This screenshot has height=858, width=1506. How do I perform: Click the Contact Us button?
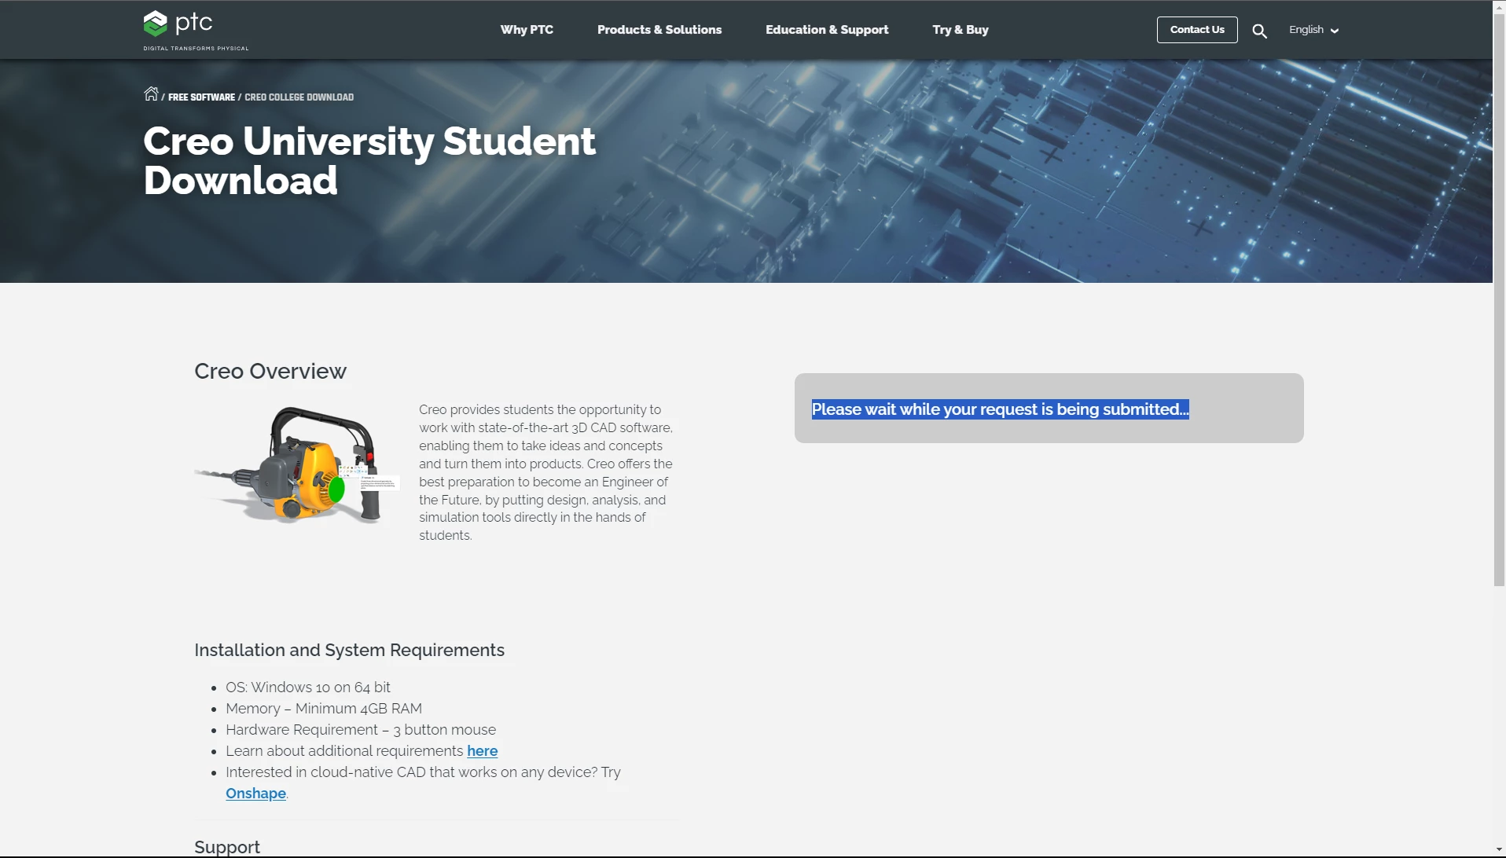1197,30
